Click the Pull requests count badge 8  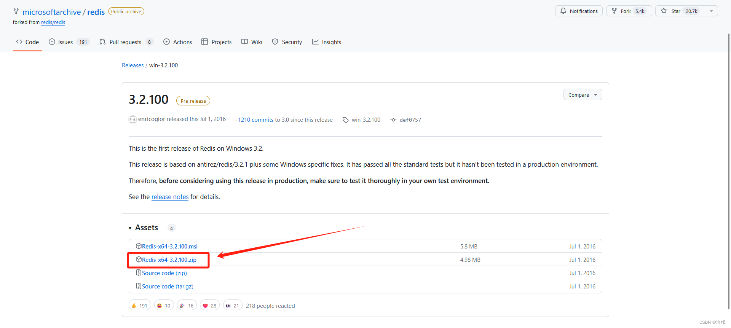(x=149, y=42)
